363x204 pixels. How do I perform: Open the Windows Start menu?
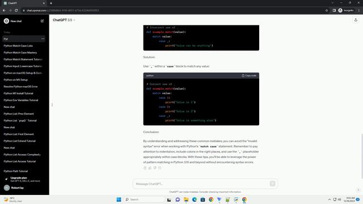[x=119, y=199]
